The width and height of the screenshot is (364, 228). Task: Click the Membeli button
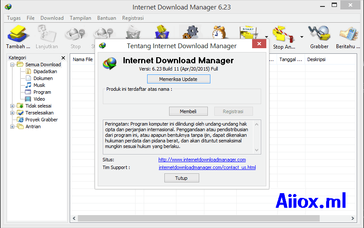(x=188, y=111)
